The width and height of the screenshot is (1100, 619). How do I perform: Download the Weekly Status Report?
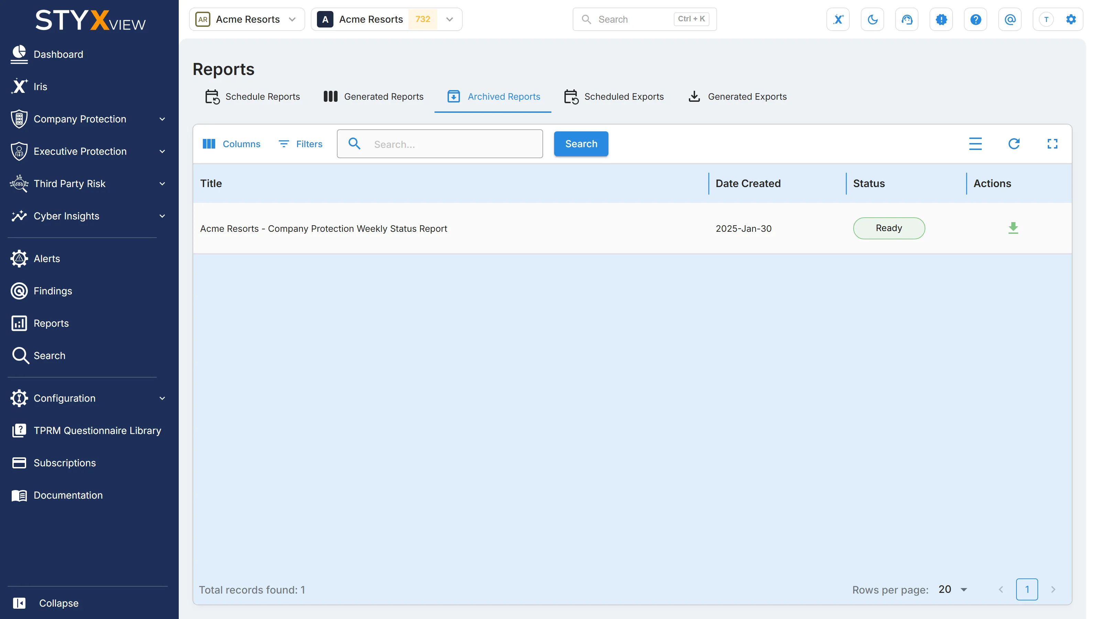click(1013, 228)
